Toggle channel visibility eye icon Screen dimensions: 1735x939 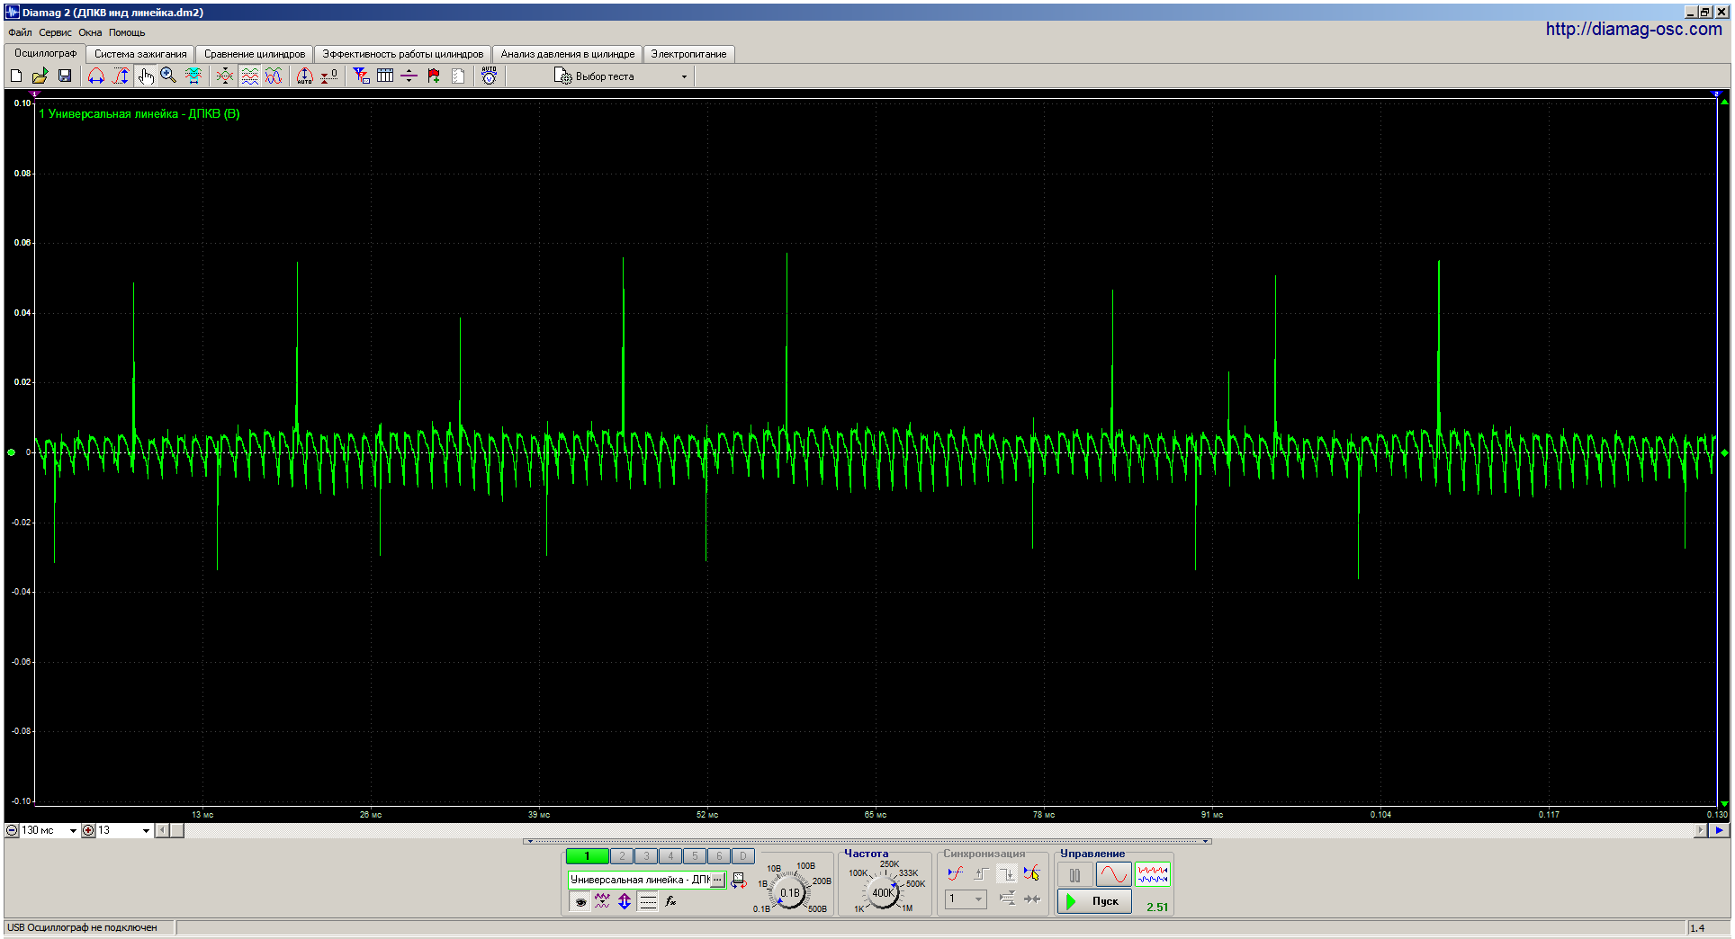point(580,901)
